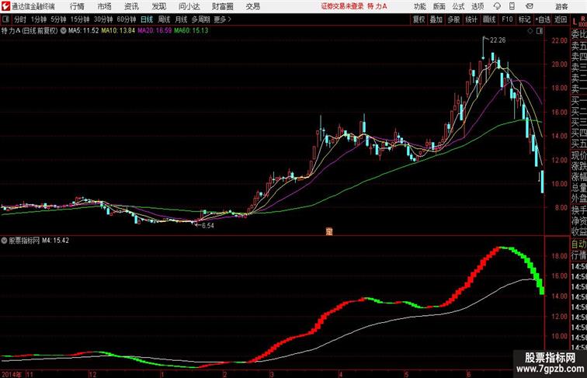Click the 通达信 red logo icon
Viewport: 587px width, 378px height.
click(x=6, y=6)
